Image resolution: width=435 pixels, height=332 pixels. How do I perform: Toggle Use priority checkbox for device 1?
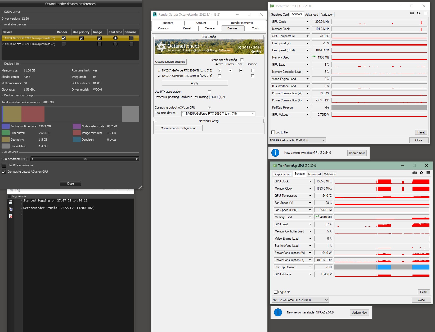82,38
